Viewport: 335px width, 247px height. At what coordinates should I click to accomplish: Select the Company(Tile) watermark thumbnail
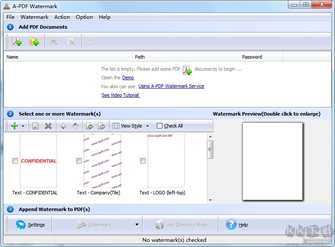coord(102,161)
